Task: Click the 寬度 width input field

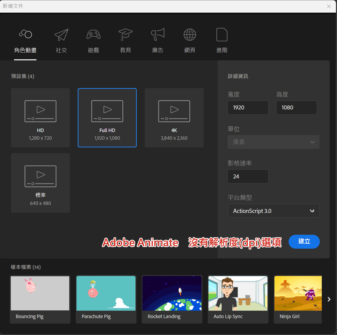Action: click(x=248, y=108)
